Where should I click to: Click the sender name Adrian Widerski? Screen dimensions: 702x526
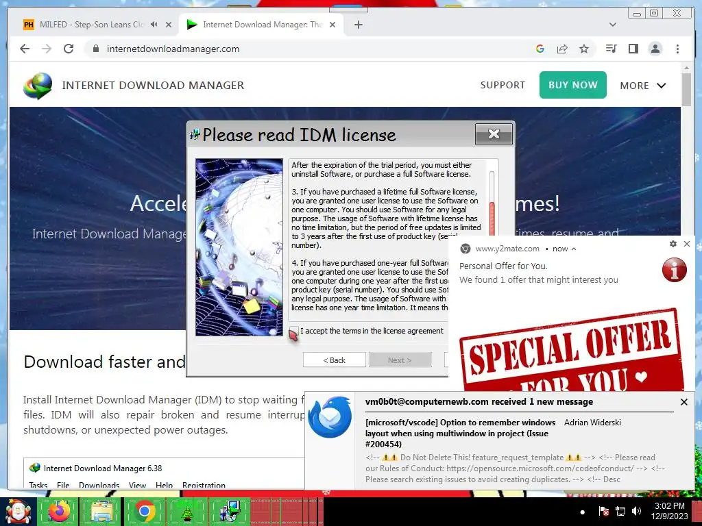pyautogui.click(x=592, y=422)
